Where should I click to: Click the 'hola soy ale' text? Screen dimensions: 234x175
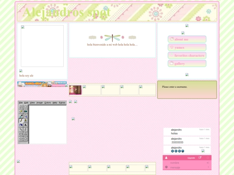(26, 76)
